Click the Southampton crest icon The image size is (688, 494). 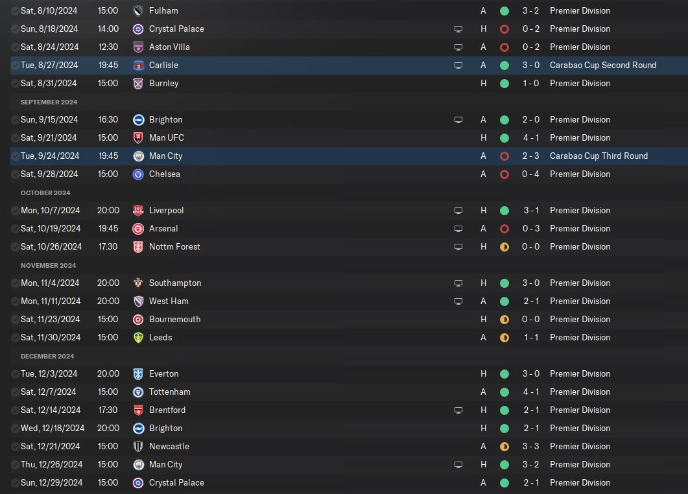pyautogui.click(x=138, y=283)
